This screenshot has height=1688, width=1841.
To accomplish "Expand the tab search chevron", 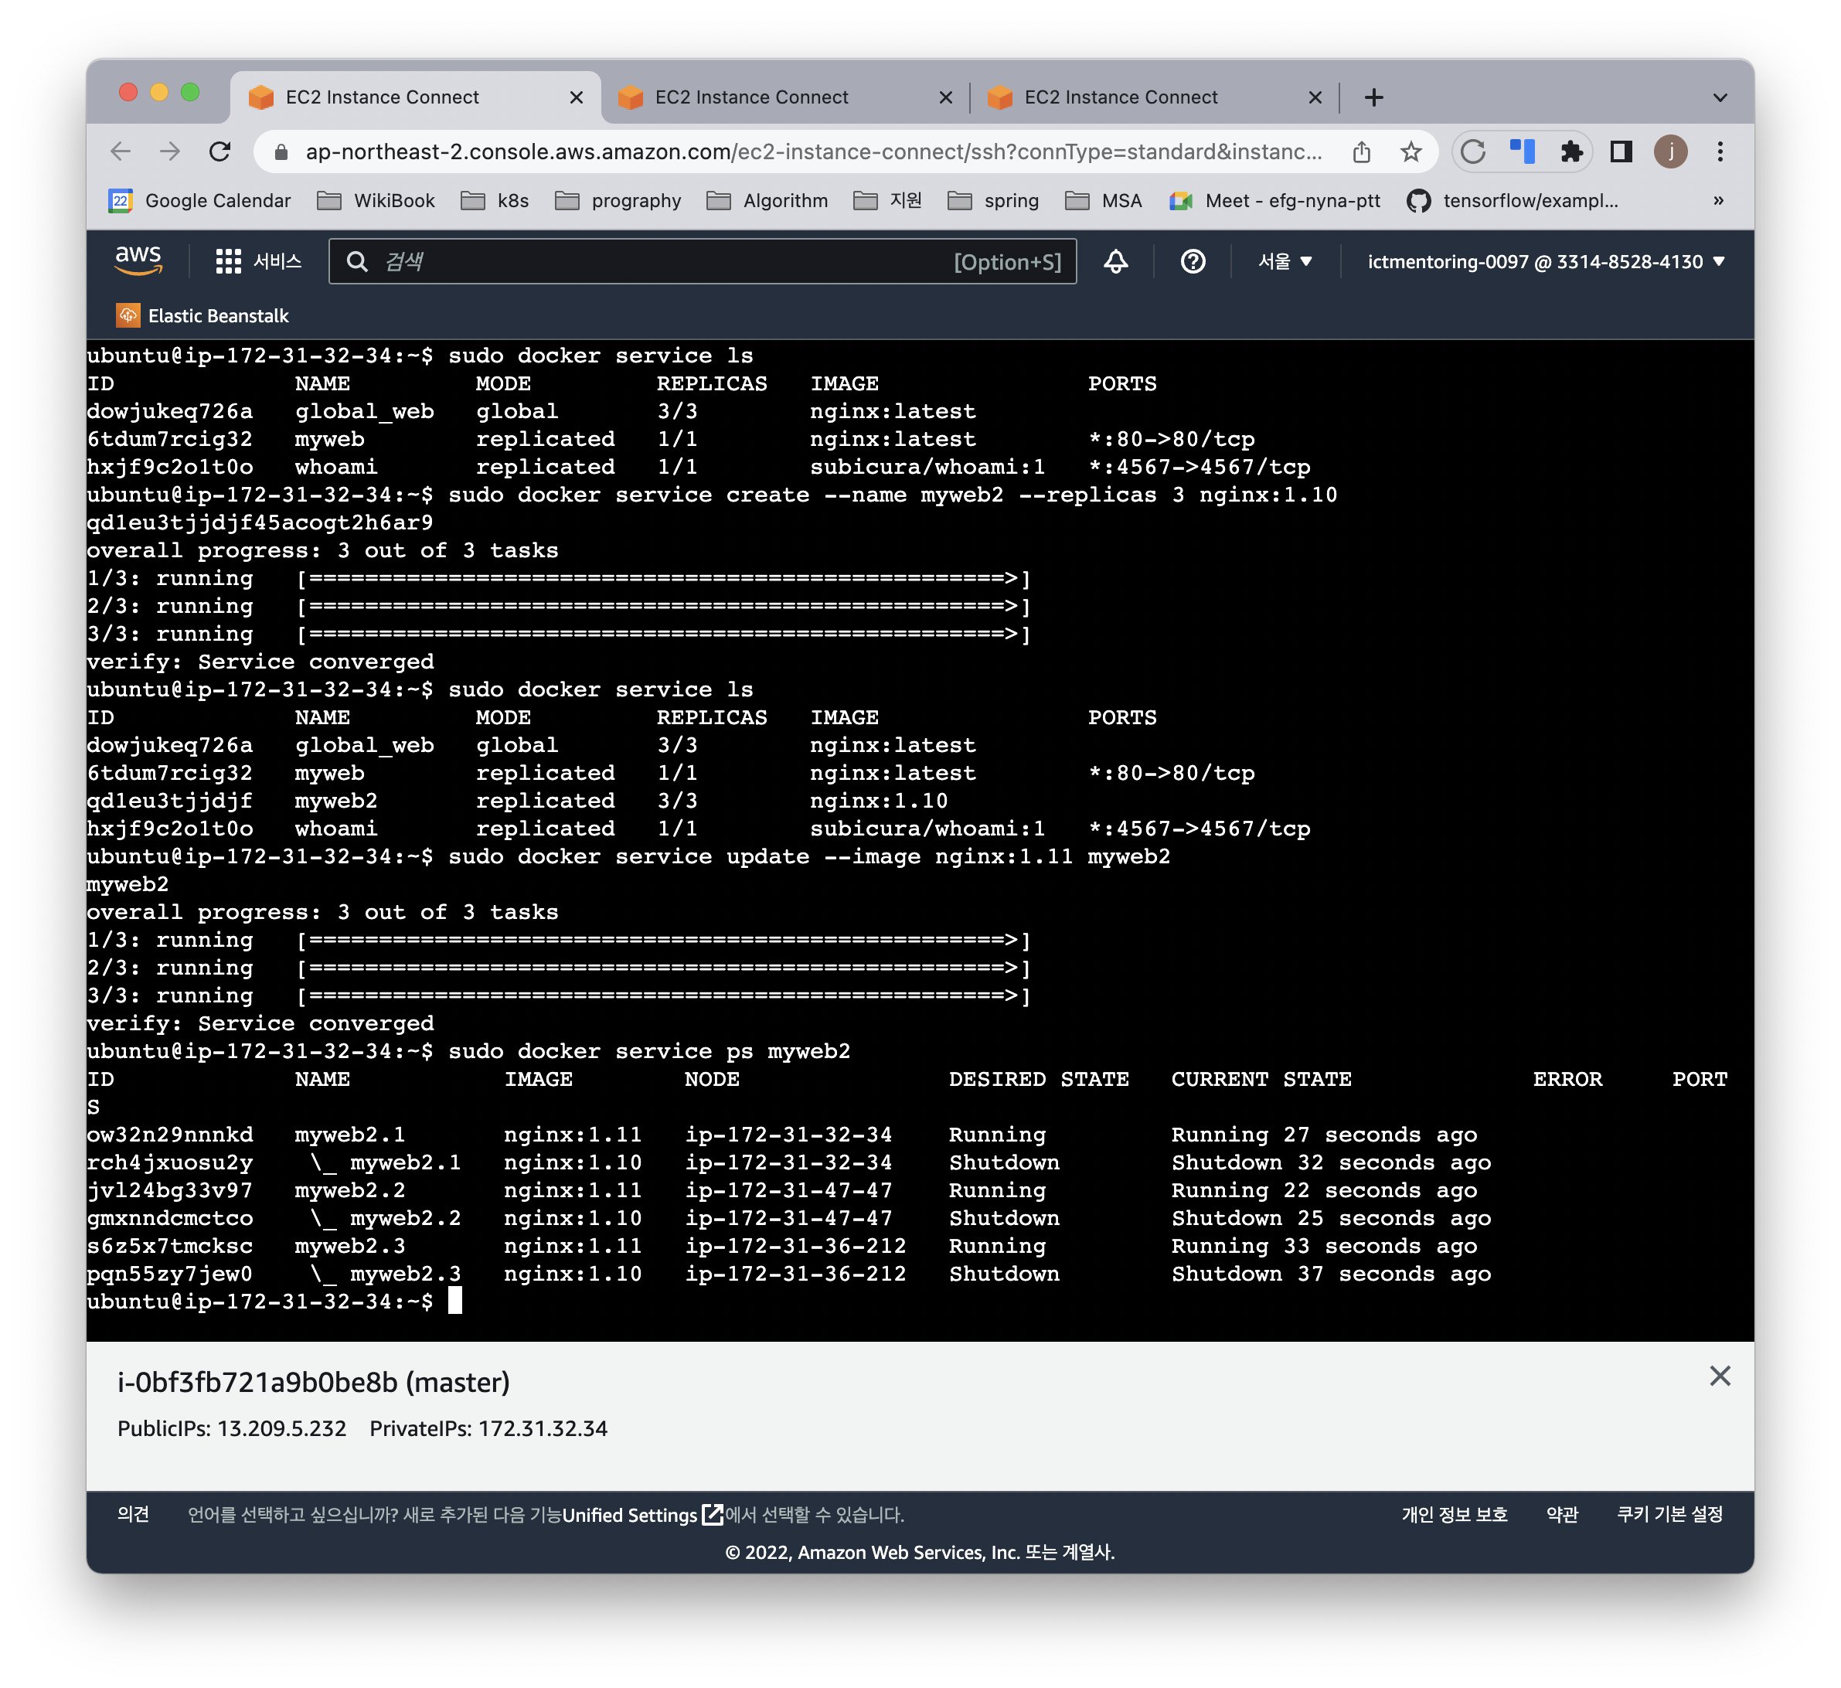I will click(x=1720, y=97).
